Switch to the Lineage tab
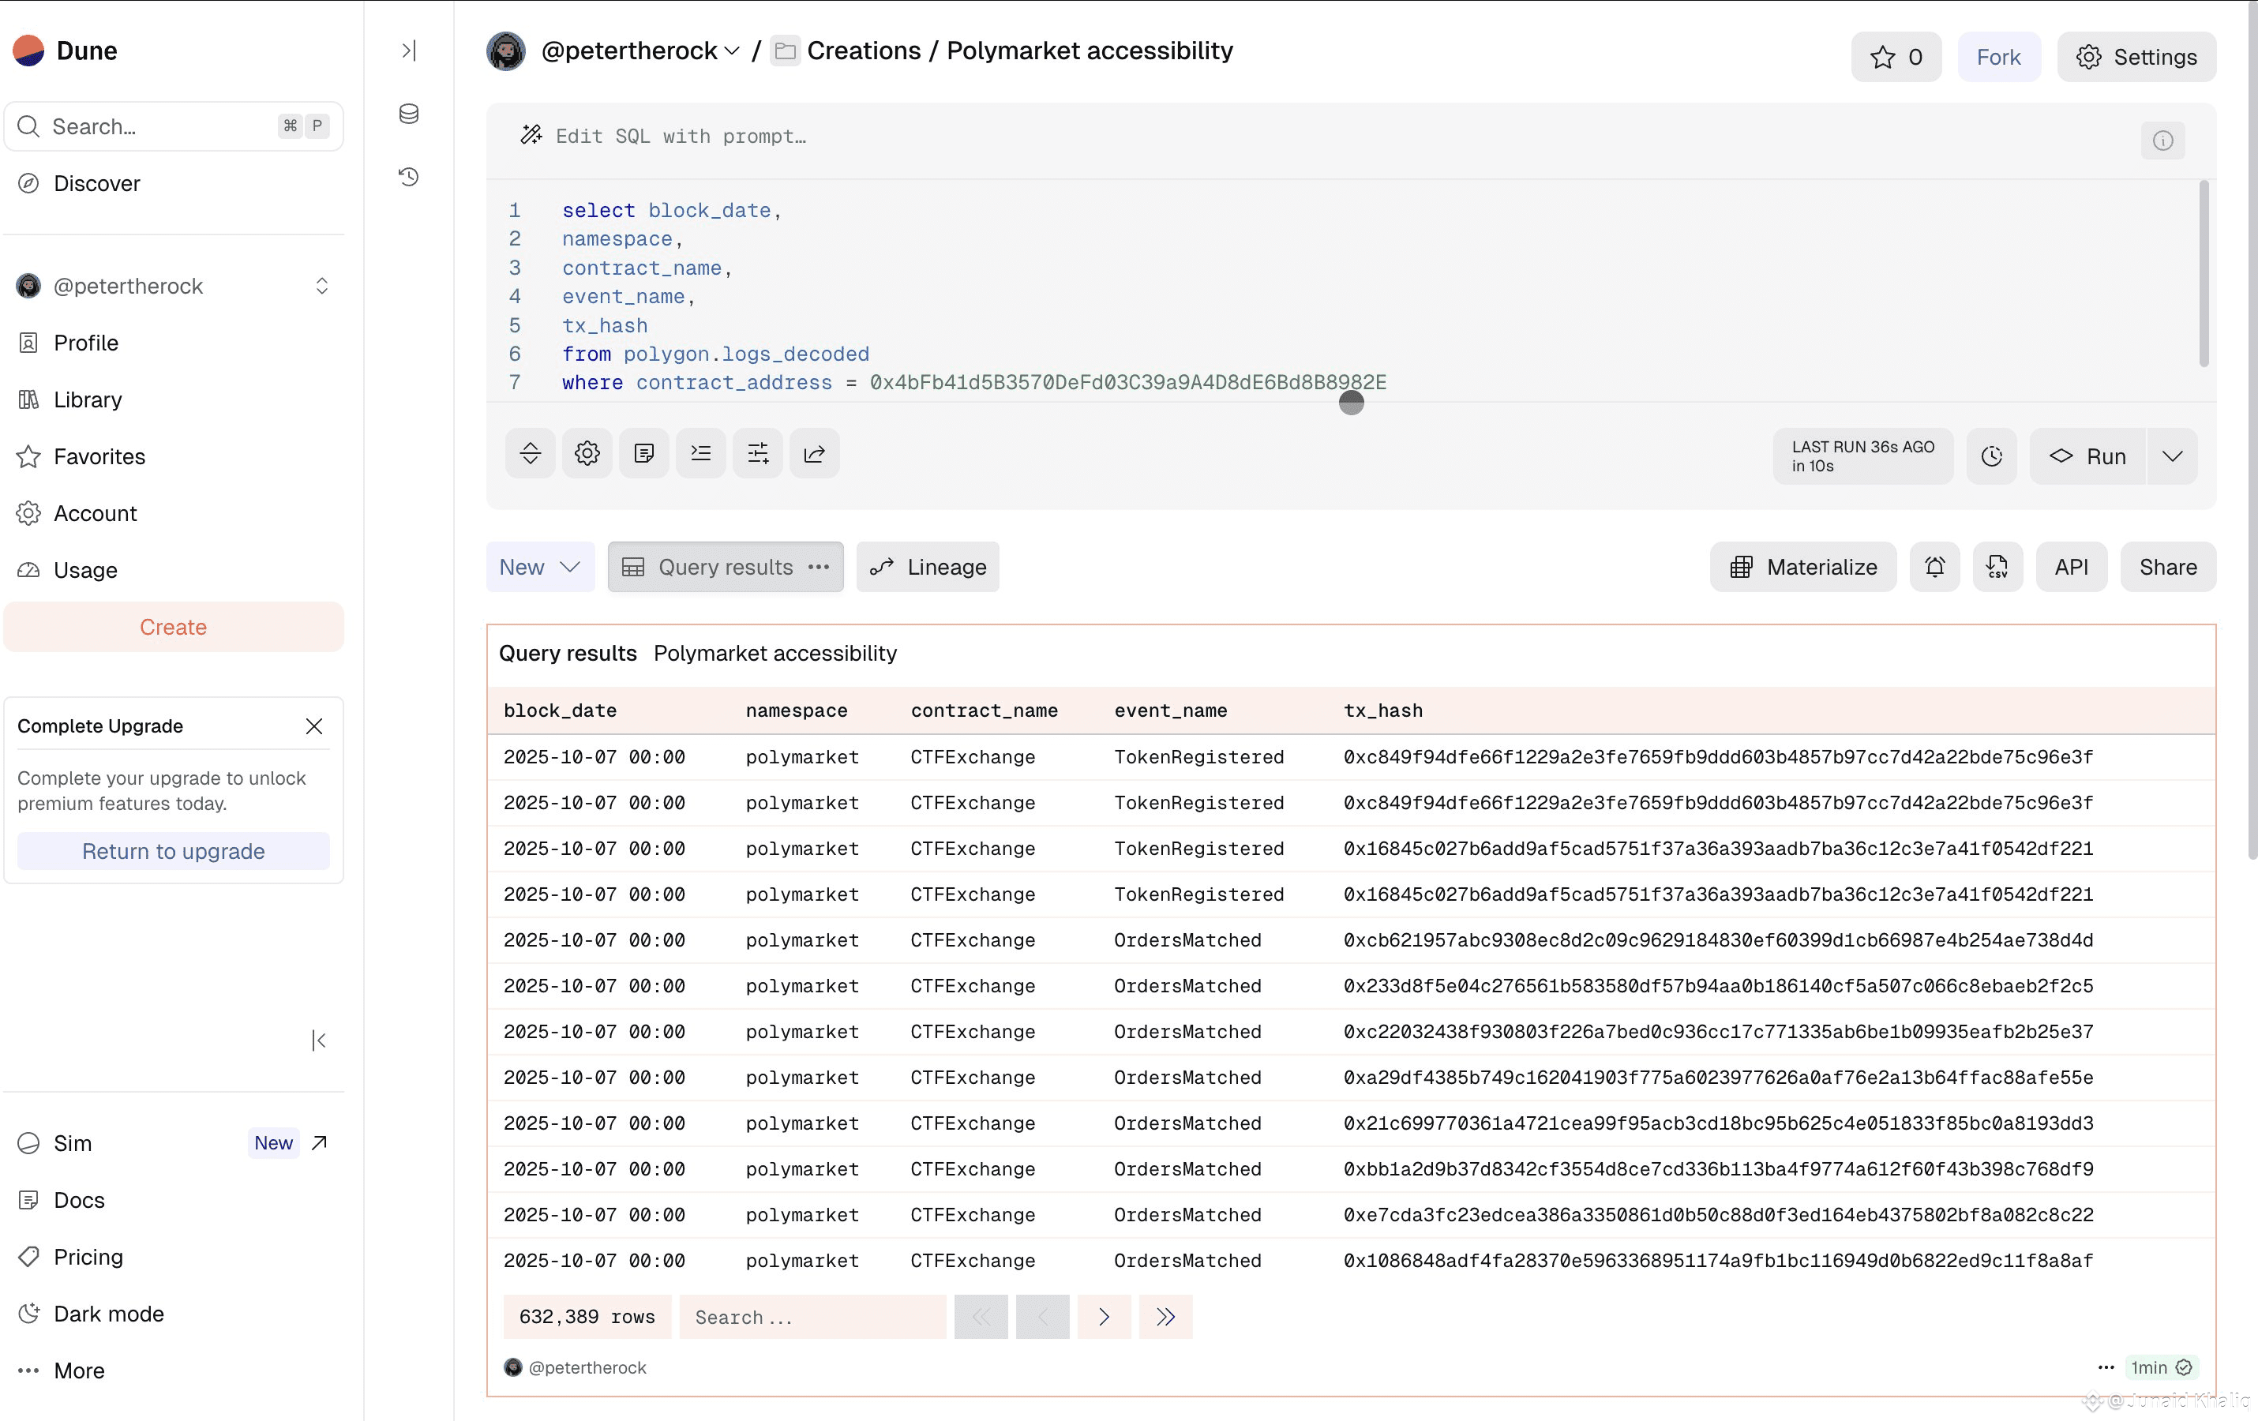 (x=928, y=566)
